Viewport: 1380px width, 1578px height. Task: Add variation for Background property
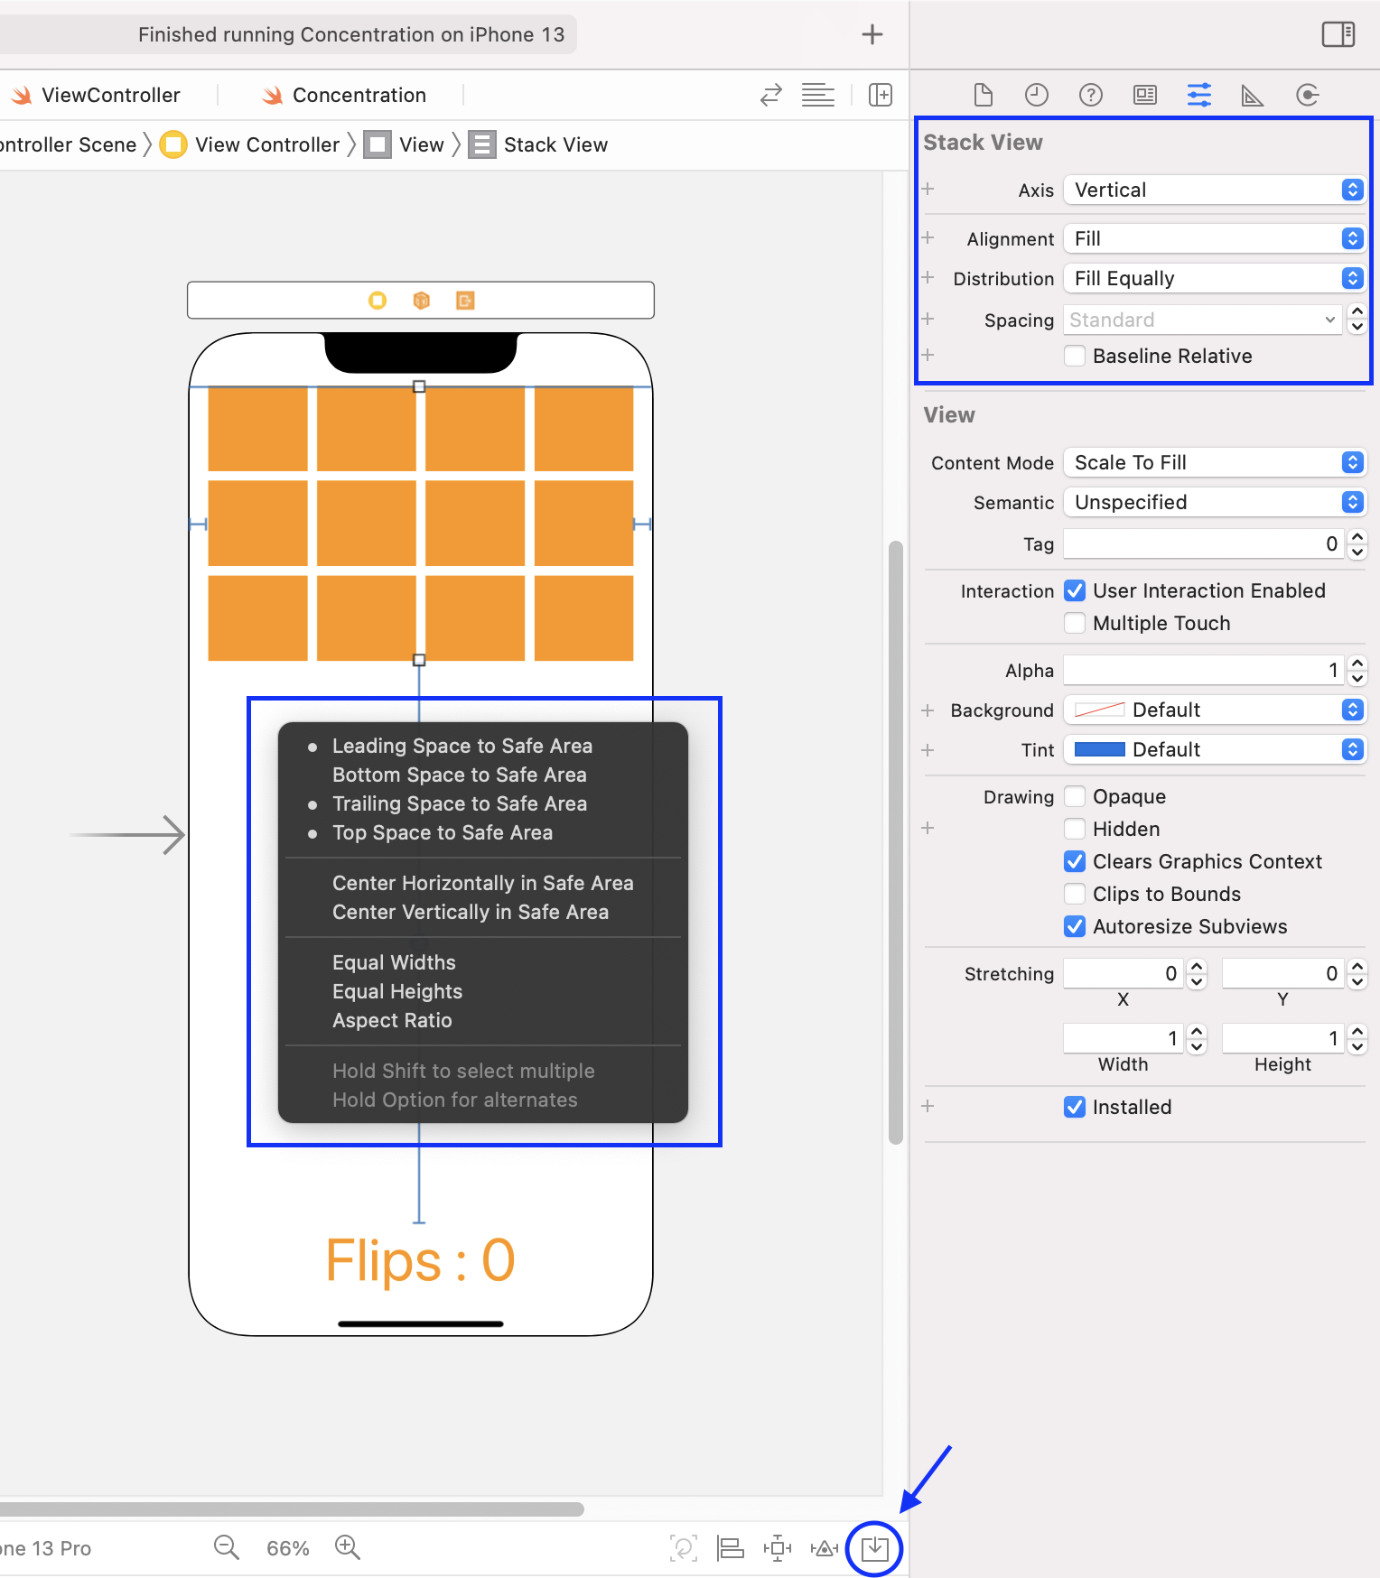(x=928, y=710)
